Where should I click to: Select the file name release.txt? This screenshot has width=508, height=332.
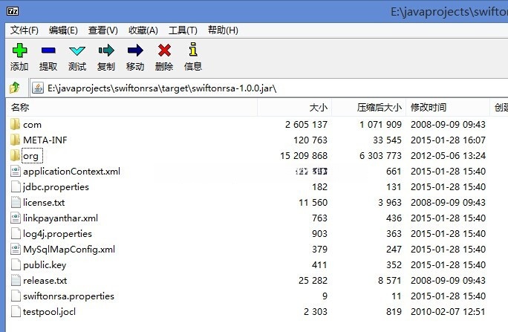click(45, 281)
